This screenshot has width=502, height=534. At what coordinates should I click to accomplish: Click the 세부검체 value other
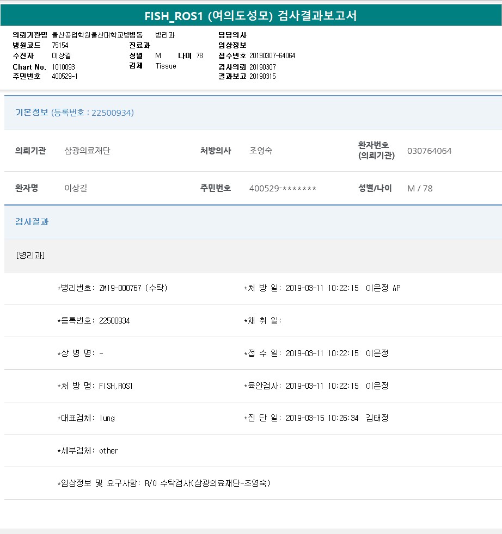point(108,451)
